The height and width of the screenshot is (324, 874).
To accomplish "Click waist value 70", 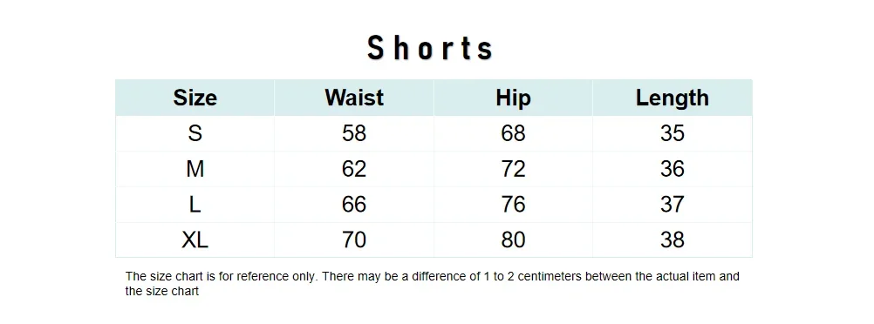I will (354, 240).
